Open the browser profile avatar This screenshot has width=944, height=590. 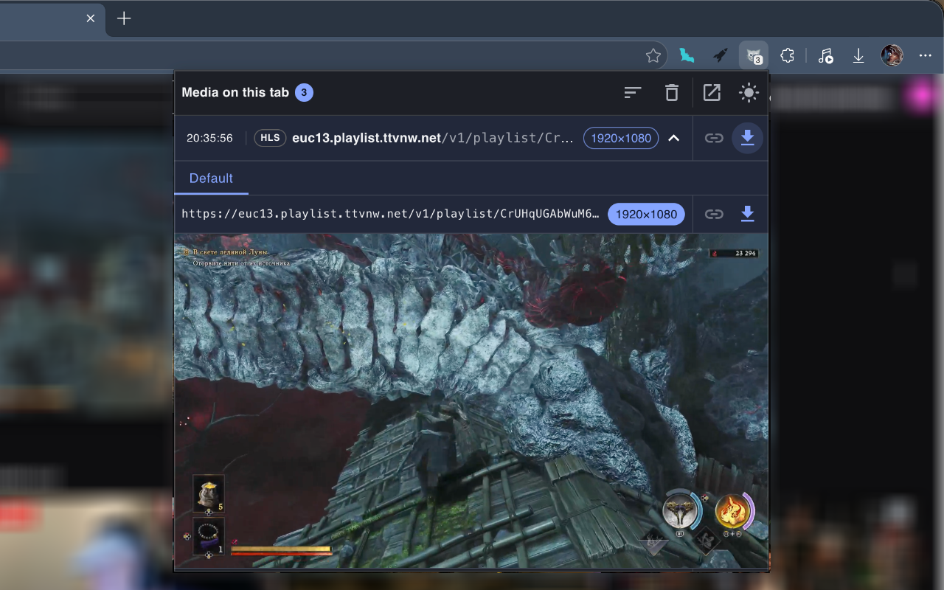coord(892,56)
